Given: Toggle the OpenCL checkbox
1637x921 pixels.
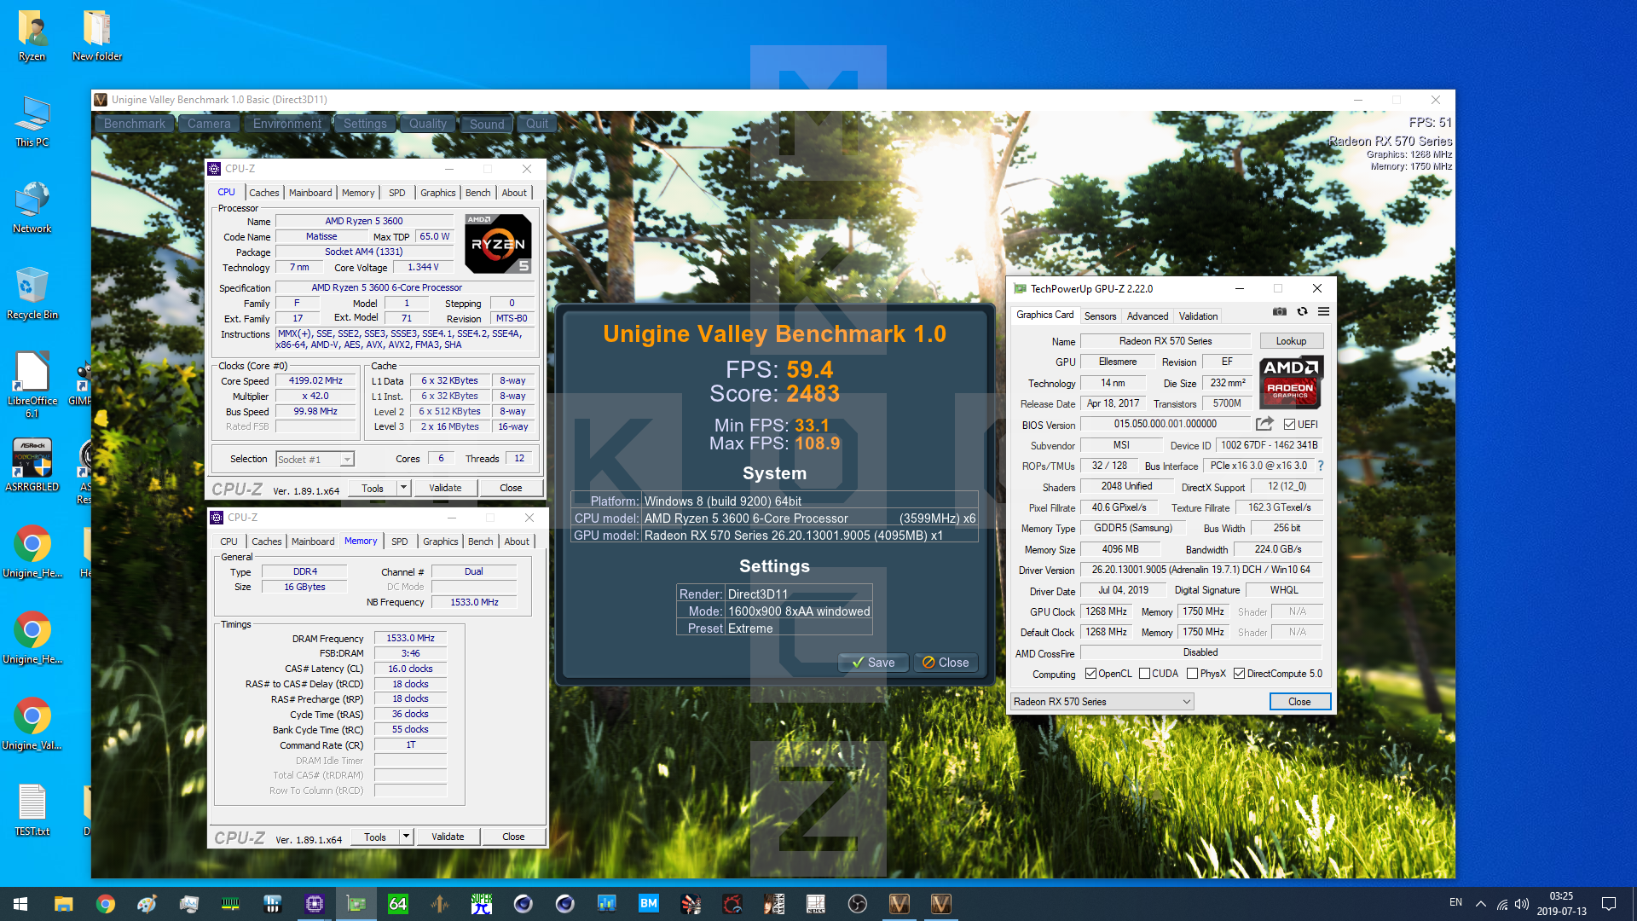Looking at the screenshot, I should (x=1090, y=674).
